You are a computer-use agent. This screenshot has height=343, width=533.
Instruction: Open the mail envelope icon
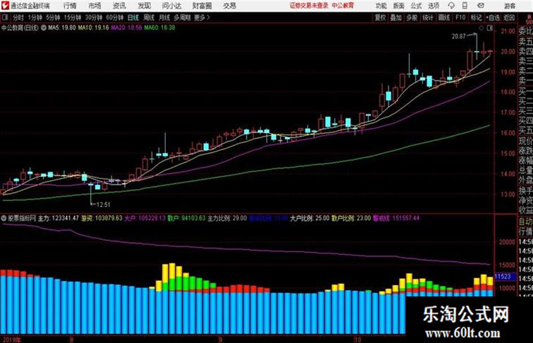click(481, 6)
